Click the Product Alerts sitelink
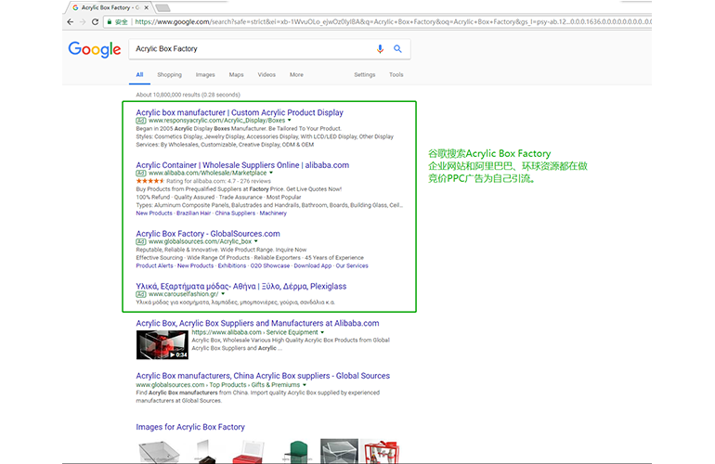This screenshot has height=464, width=715. [154, 265]
